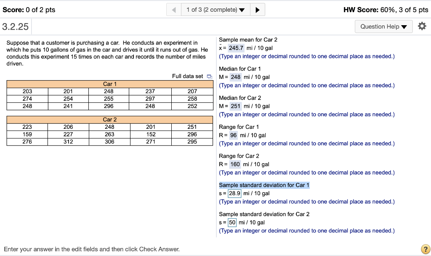Click Car 1 cell with value 252
431x256 pixels.
[192, 106]
